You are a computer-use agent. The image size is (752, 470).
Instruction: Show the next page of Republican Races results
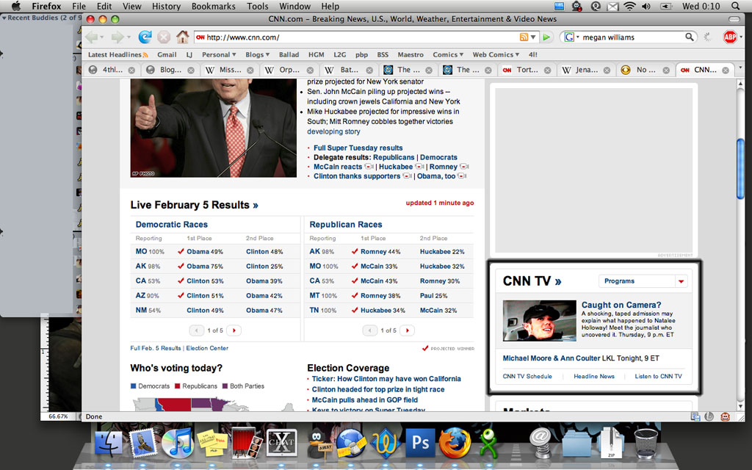pyautogui.click(x=407, y=330)
